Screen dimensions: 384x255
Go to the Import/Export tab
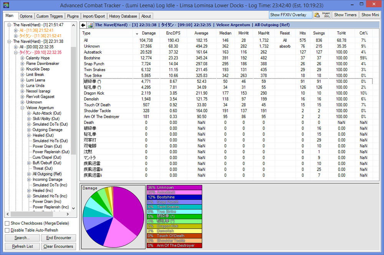[x=94, y=16]
